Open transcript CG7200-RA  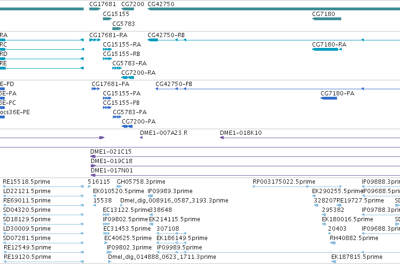click(139, 73)
